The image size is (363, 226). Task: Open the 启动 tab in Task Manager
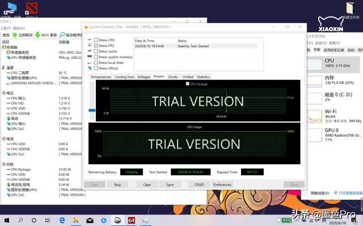tap(351, 50)
